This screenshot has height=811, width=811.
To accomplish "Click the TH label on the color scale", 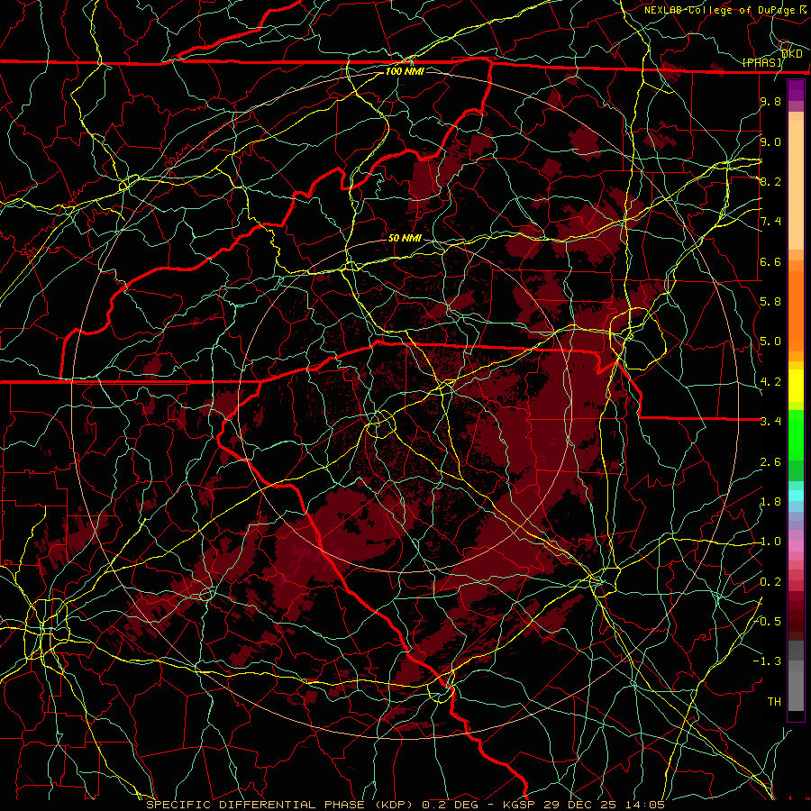I will (774, 702).
